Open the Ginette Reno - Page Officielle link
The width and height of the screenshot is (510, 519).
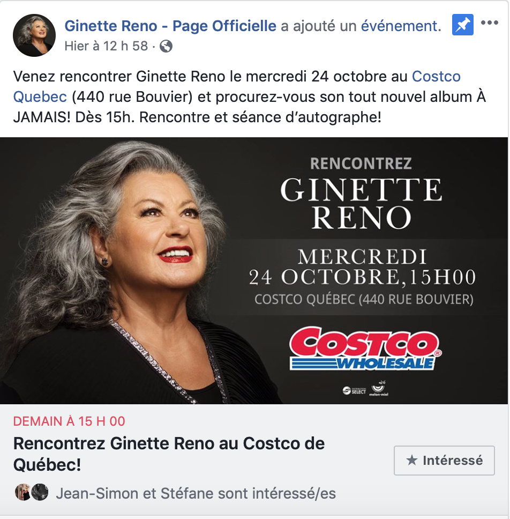pyautogui.click(x=170, y=26)
